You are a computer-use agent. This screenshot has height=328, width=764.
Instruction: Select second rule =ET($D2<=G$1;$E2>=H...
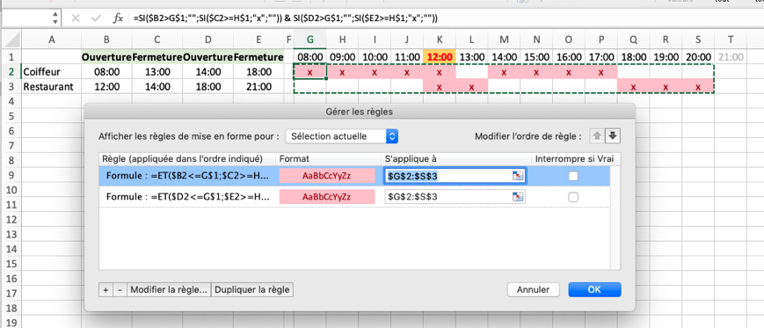point(187,197)
